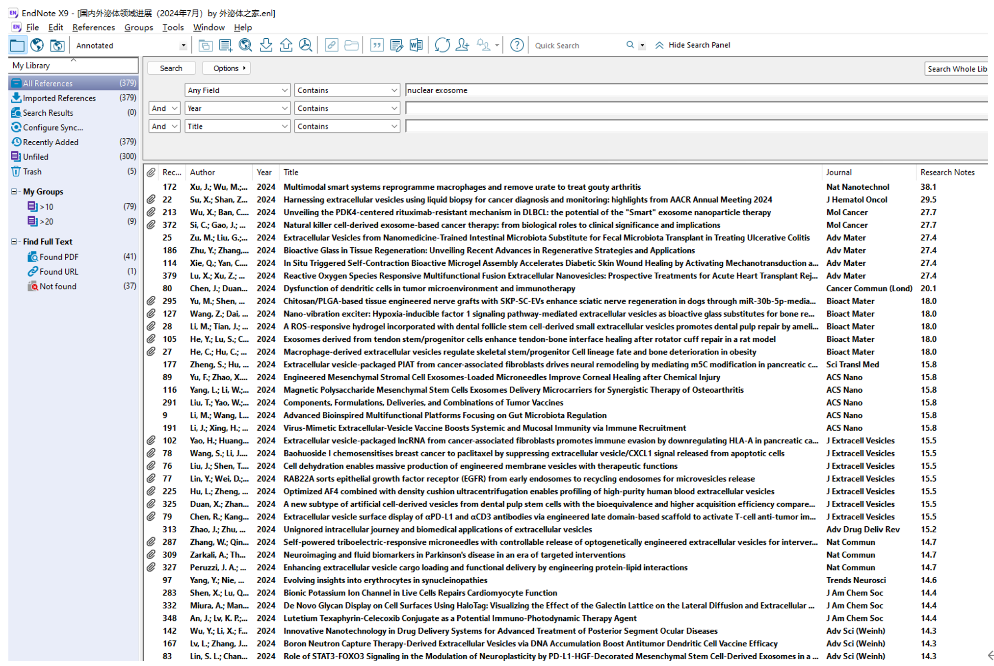Screen dimensions: 994x666
Task: Open Trash group
Action: click(74, 172)
